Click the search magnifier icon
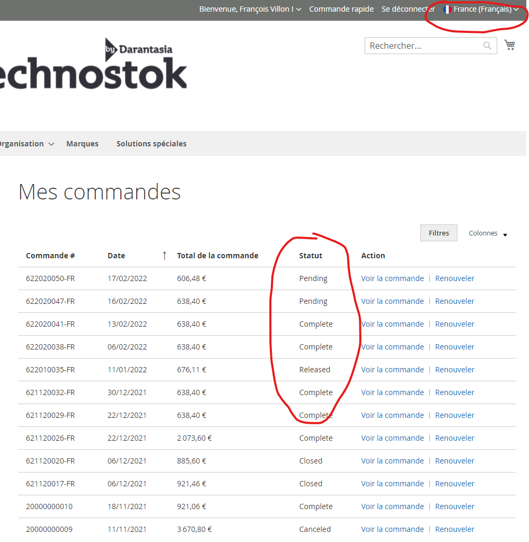The image size is (529, 542). pyautogui.click(x=487, y=46)
